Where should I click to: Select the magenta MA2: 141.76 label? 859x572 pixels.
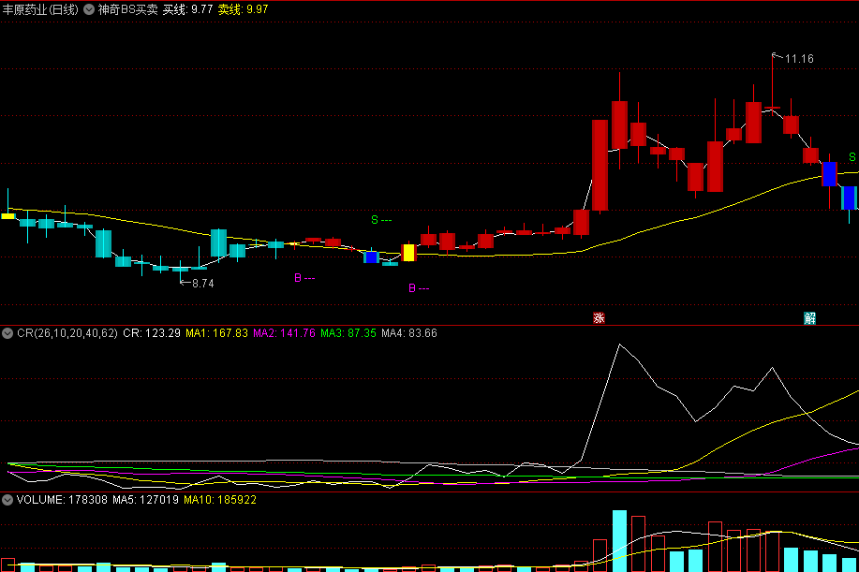[285, 333]
